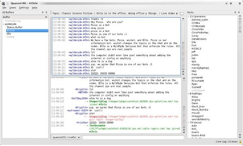Select nick Admiral_Justin

pyautogui.click(x=200, y=20)
